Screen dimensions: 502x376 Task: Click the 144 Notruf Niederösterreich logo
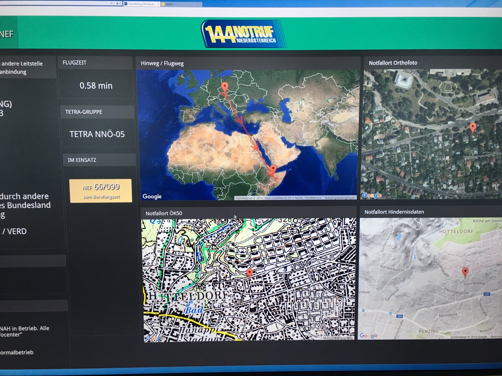click(x=244, y=34)
